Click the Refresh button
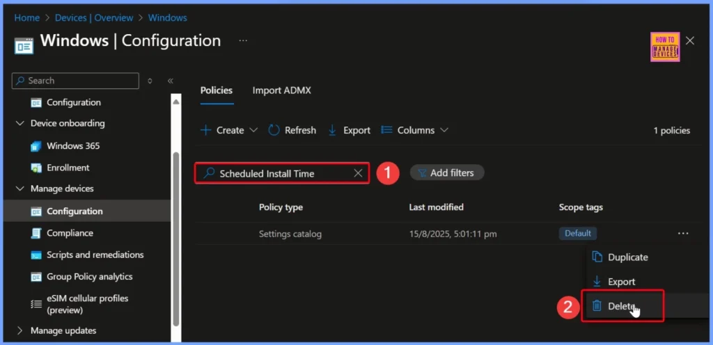 pos(292,130)
